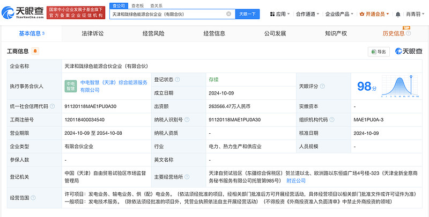Click the organization code MAE1PU0A-3

[368, 120]
